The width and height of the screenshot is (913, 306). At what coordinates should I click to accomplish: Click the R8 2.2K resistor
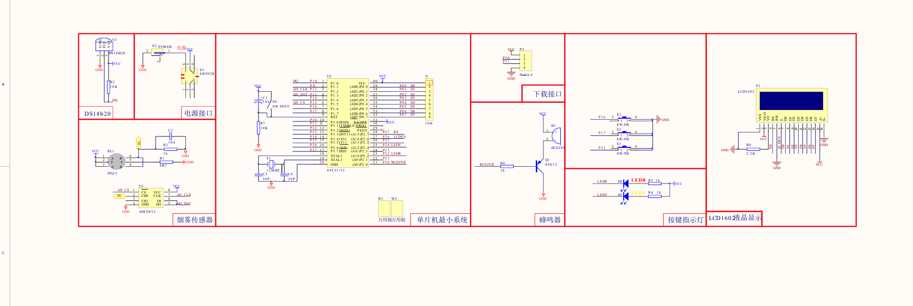(x=751, y=149)
